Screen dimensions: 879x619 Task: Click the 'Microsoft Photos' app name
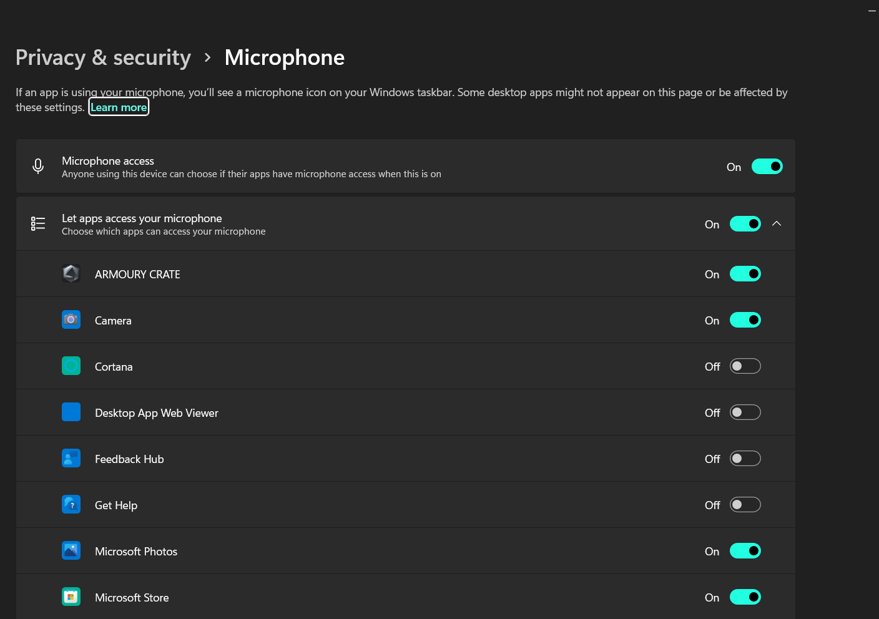click(x=136, y=552)
